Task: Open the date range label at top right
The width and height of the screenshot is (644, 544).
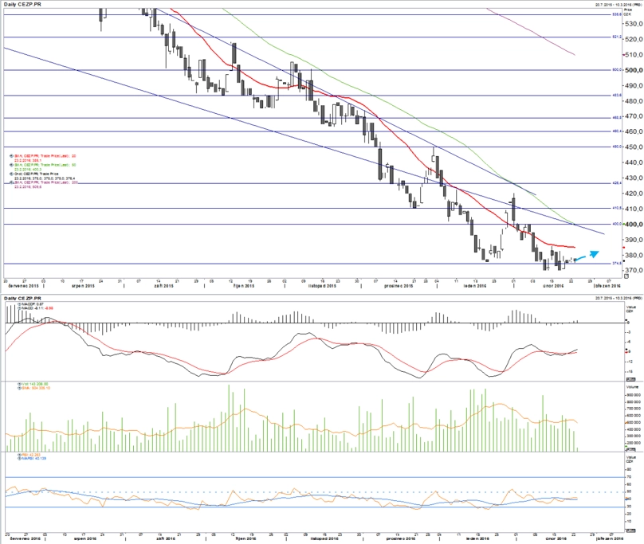Action: click(618, 4)
